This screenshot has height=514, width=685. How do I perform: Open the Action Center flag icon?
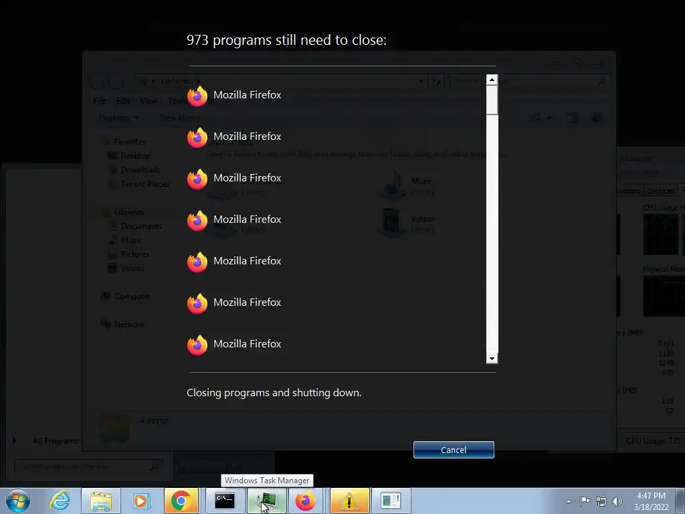(585, 501)
